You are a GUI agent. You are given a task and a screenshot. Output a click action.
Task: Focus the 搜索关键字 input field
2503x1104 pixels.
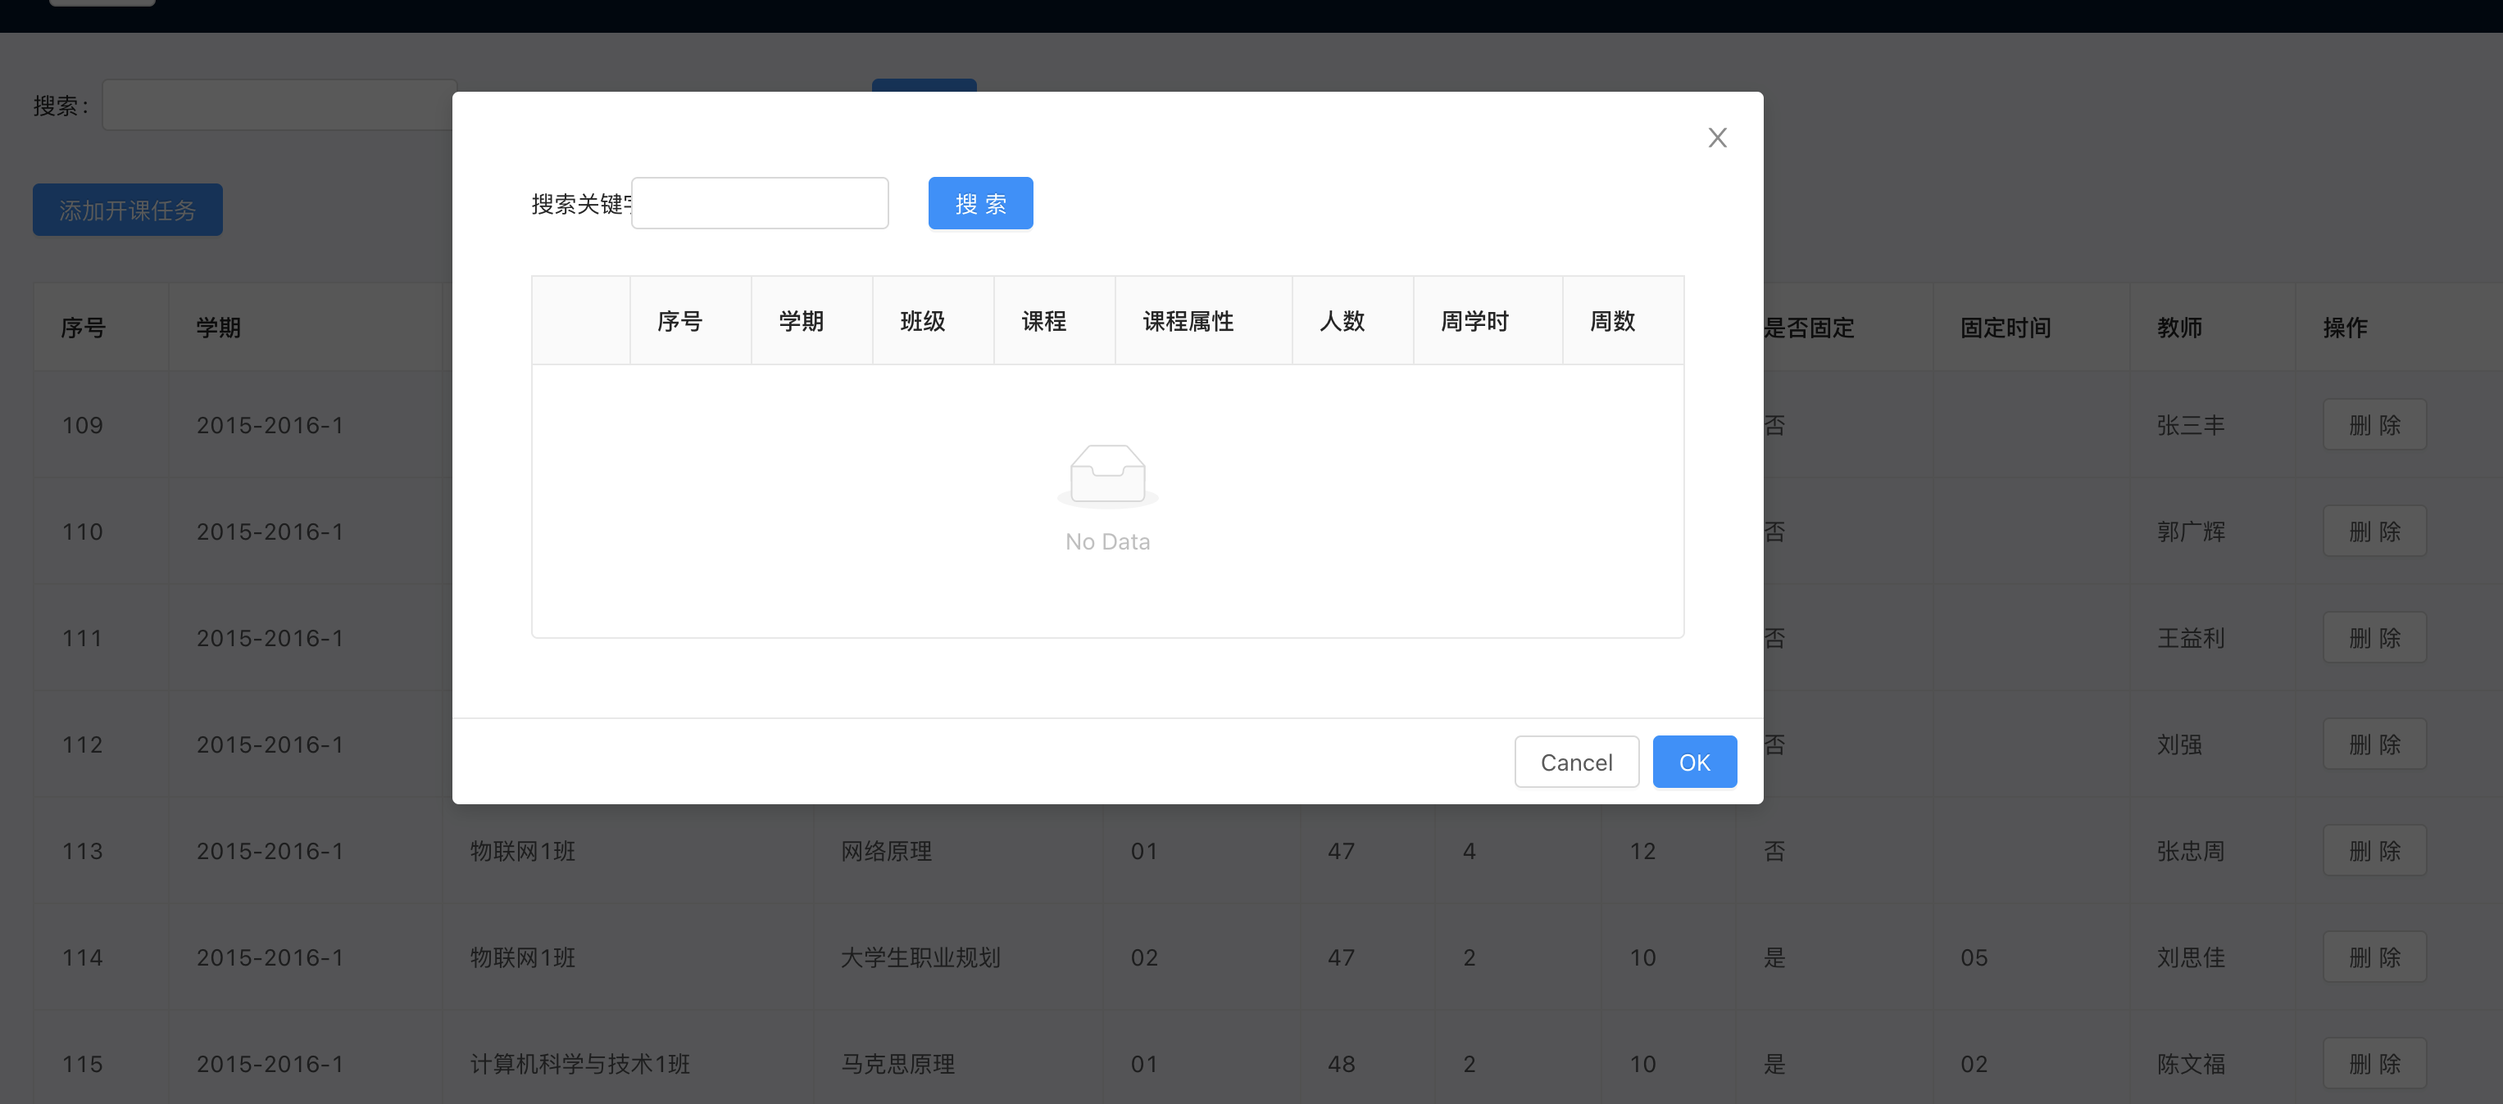pos(759,204)
